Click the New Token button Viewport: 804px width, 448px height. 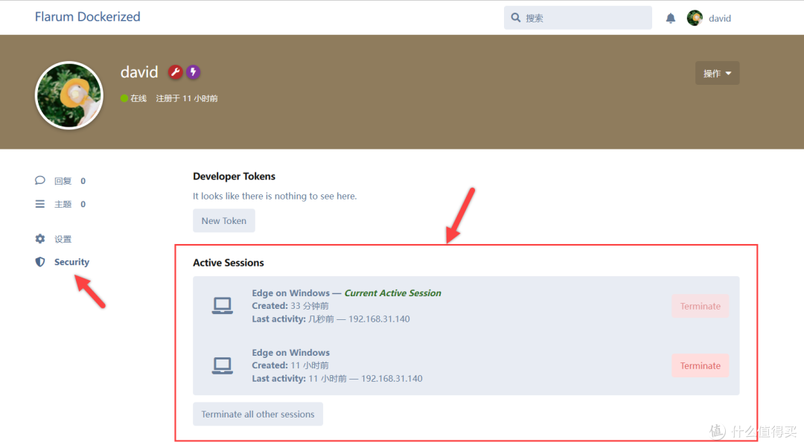(223, 220)
